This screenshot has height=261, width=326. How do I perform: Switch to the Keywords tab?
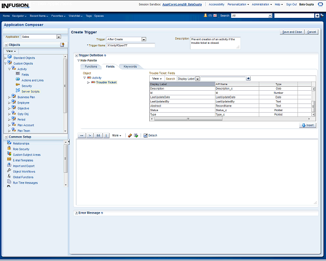pyautogui.click(x=130, y=66)
